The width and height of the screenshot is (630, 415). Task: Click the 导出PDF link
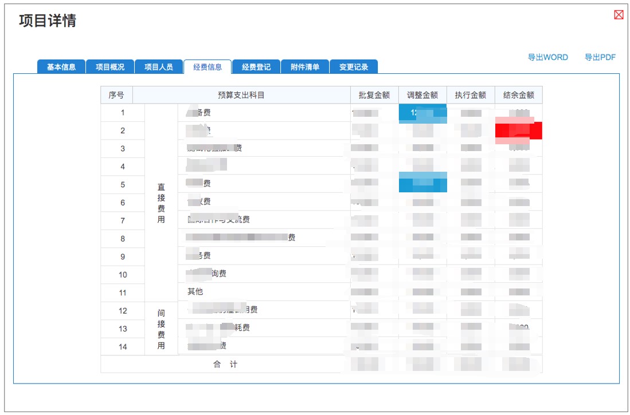pos(600,57)
